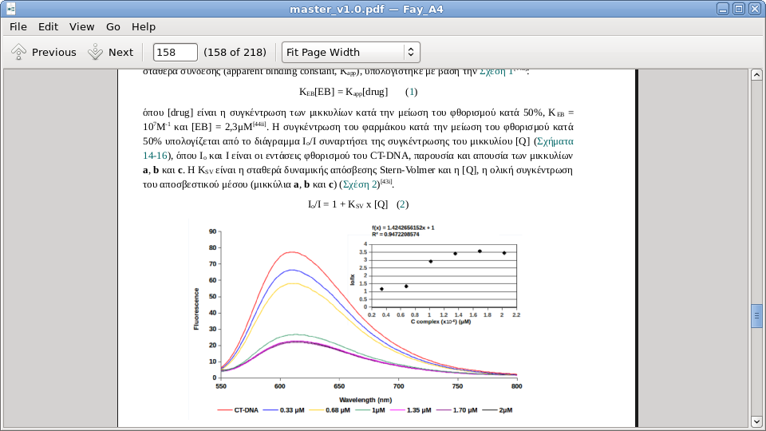Maximize the document viewer window

[x=738, y=9]
